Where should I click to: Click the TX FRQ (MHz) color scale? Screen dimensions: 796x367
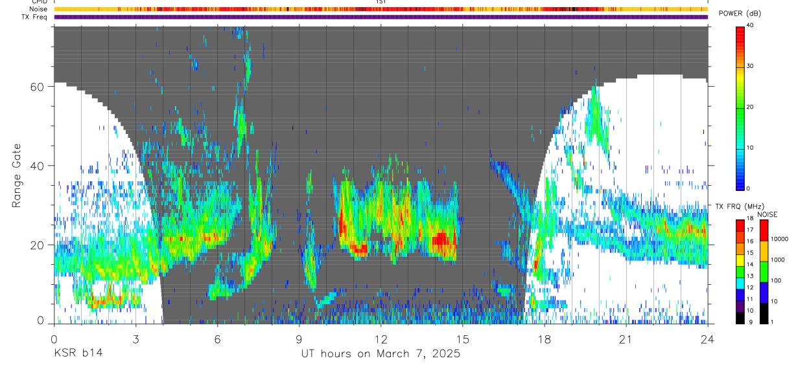tap(740, 271)
